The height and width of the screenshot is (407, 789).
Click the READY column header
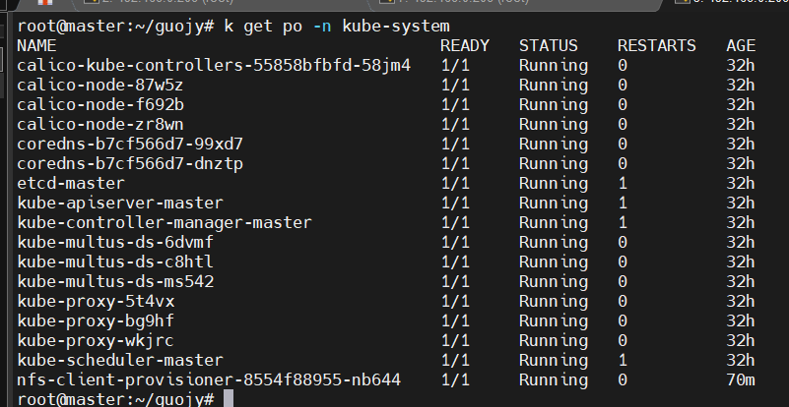click(x=465, y=46)
